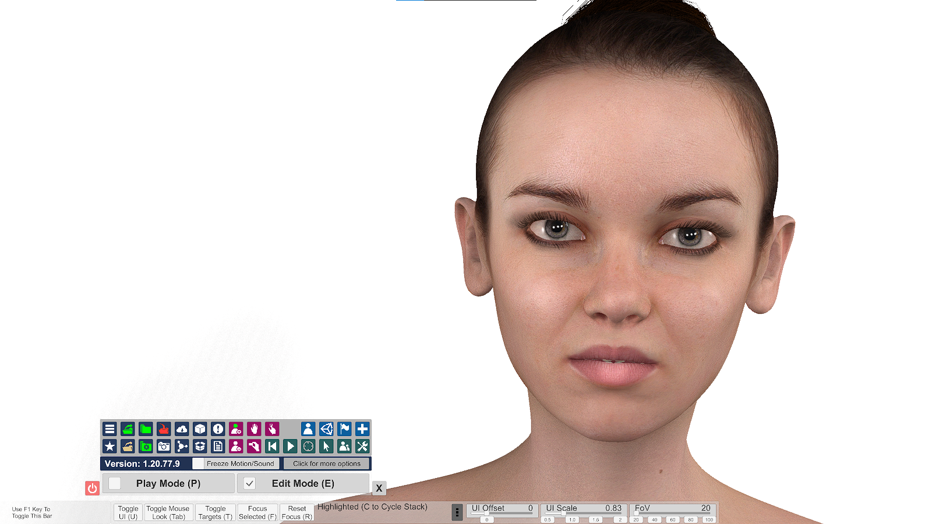Open favorites with the star icon
Viewport: 932px width, 524px height.
point(110,447)
